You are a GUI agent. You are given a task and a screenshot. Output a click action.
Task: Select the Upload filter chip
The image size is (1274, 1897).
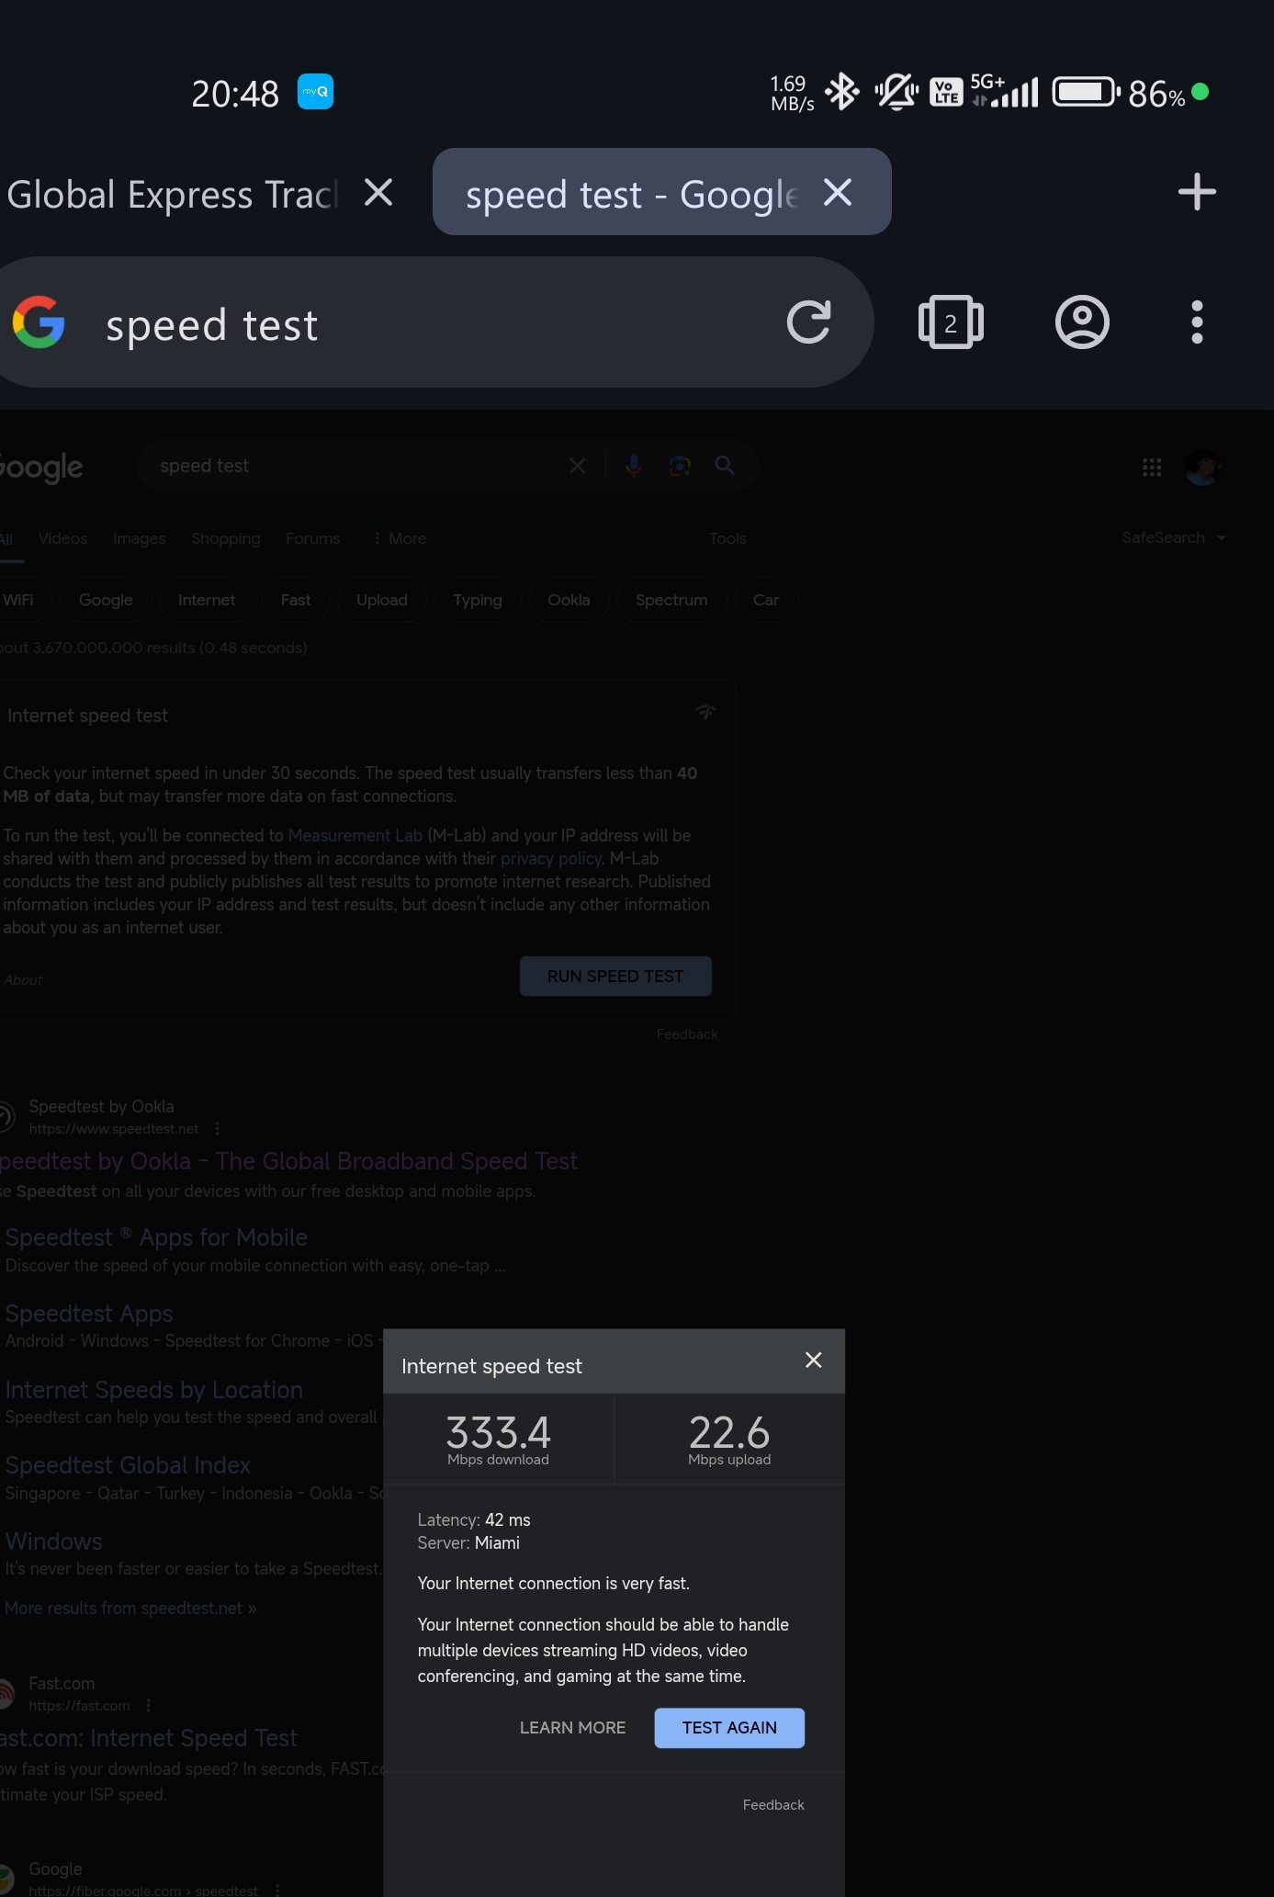point(382,600)
